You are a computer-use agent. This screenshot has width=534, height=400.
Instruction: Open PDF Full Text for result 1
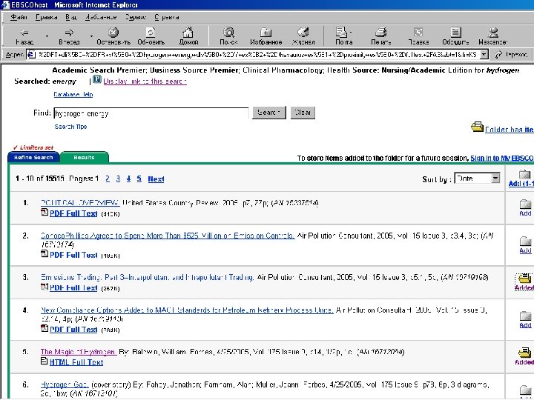point(73,213)
